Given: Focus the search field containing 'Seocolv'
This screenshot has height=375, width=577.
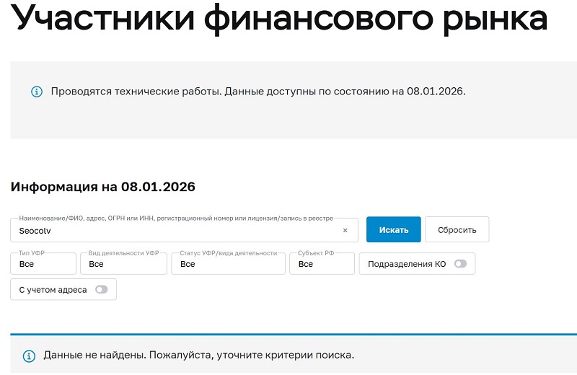Looking at the screenshot, I should 173,231.
